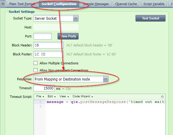Click the Block Footer text field
This screenshot has height=135, width=173.
click(49, 54)
